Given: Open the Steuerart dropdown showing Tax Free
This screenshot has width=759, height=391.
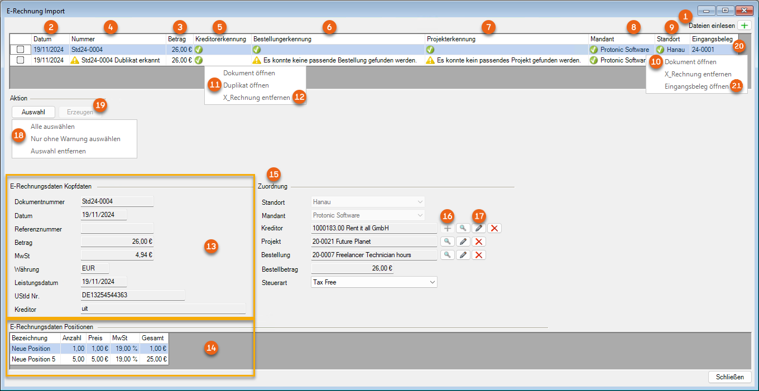Looking at the screenshot, I should click(373, 282).
